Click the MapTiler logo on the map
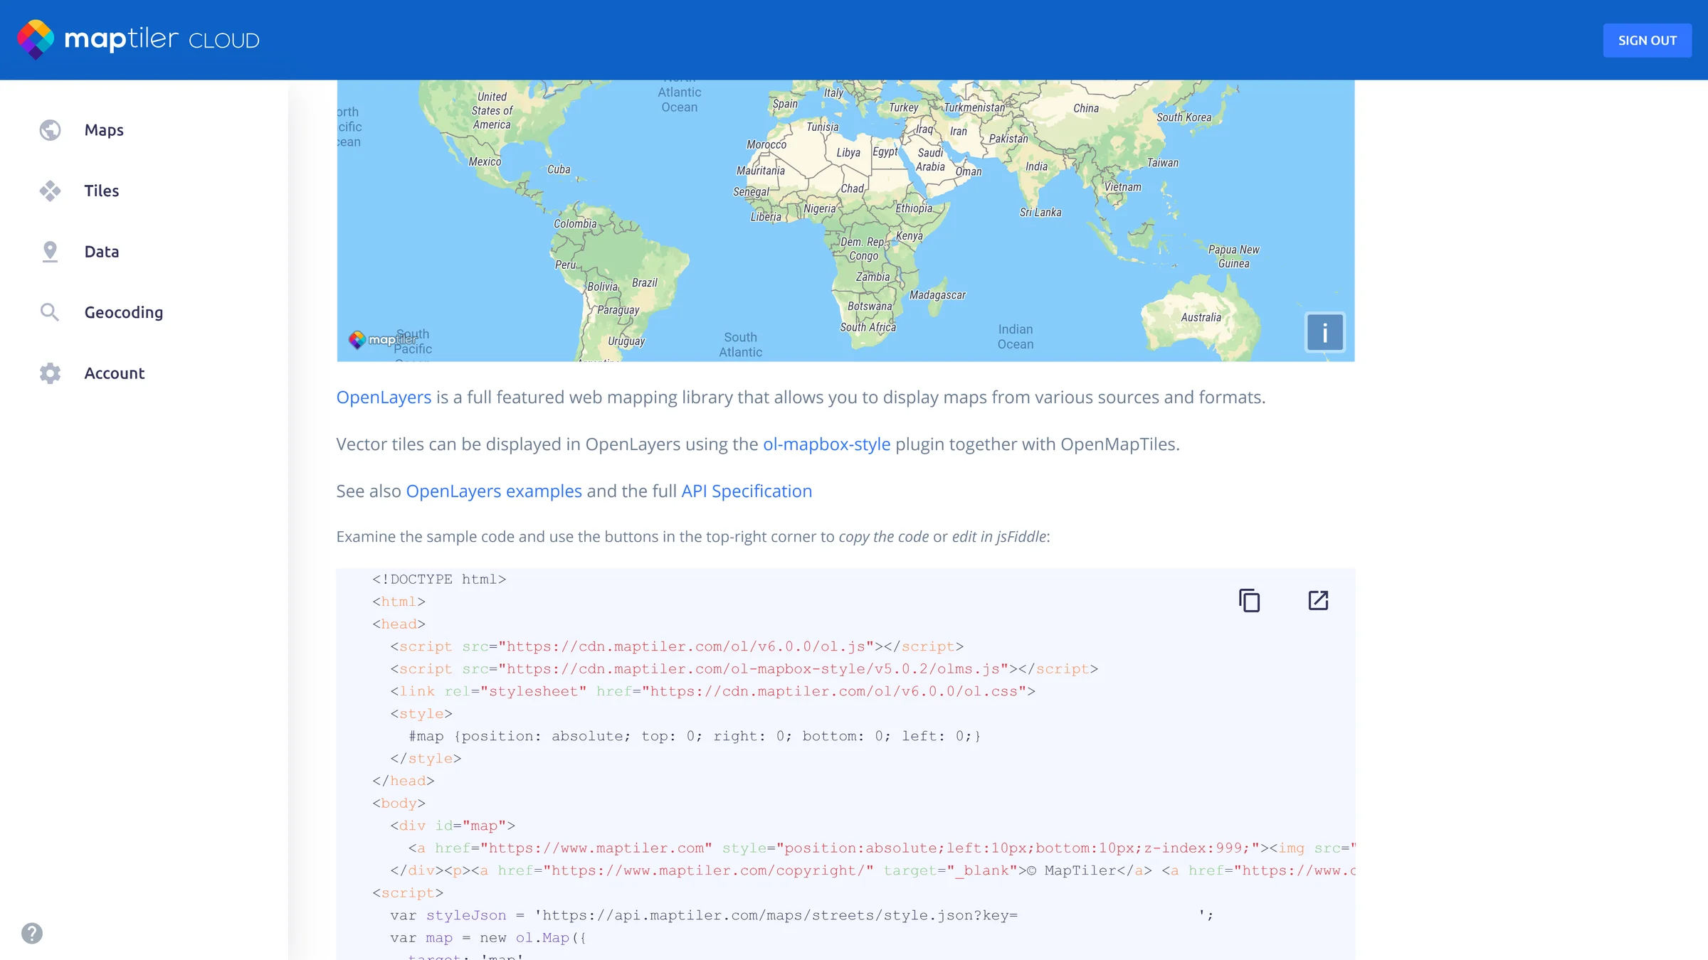 point(382,340)
